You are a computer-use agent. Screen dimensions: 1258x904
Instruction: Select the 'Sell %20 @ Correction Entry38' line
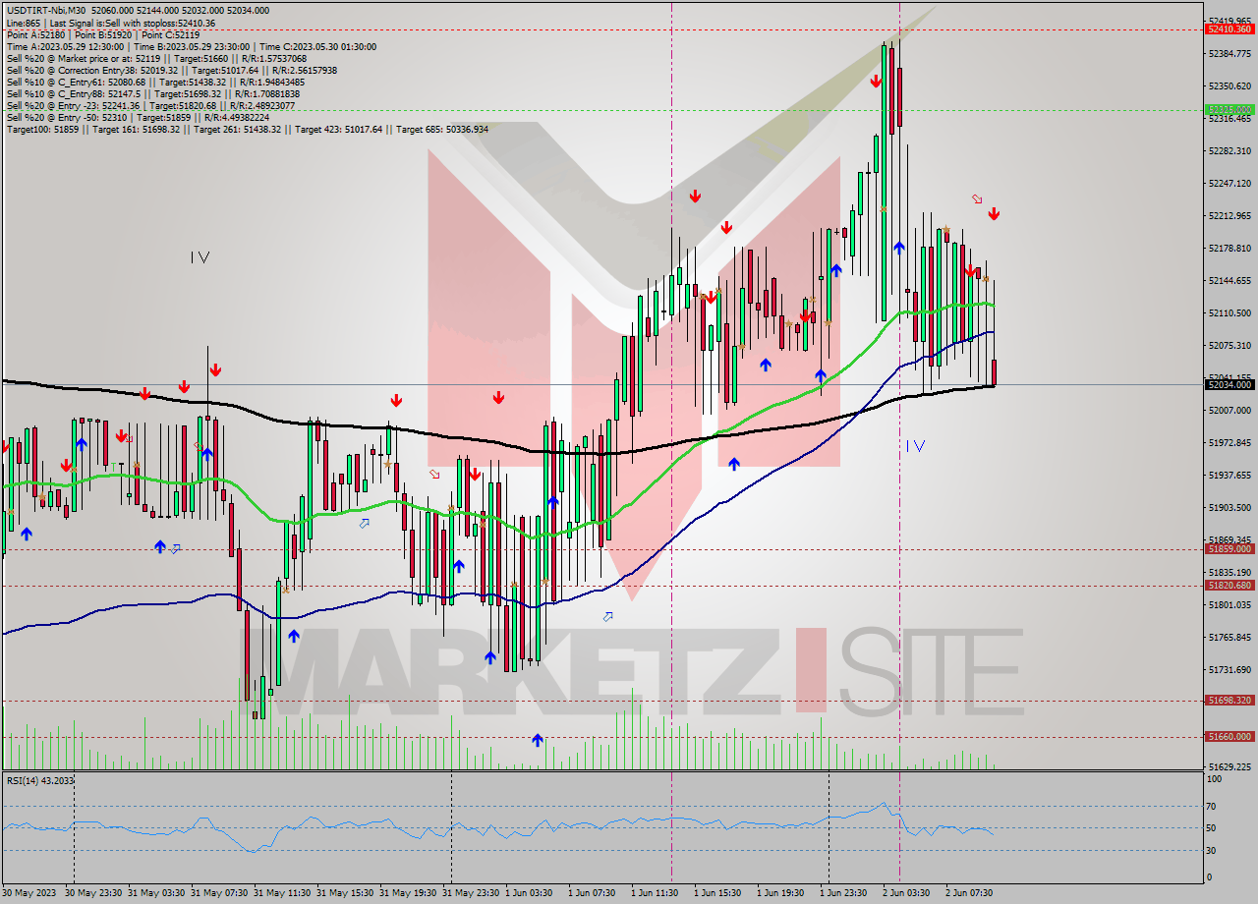point(172,70)
